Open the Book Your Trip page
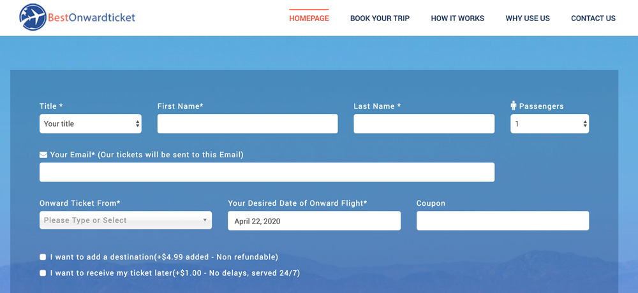Screen dimensions: 638x293 click(x=380, y=18)
